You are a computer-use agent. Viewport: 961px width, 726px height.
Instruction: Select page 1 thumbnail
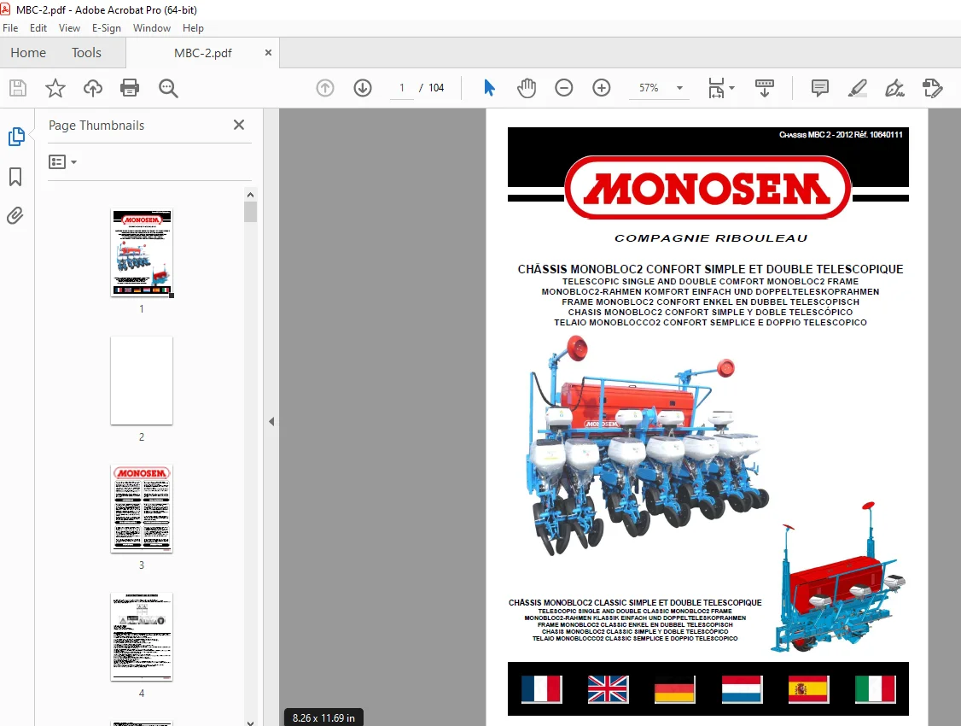142,253
